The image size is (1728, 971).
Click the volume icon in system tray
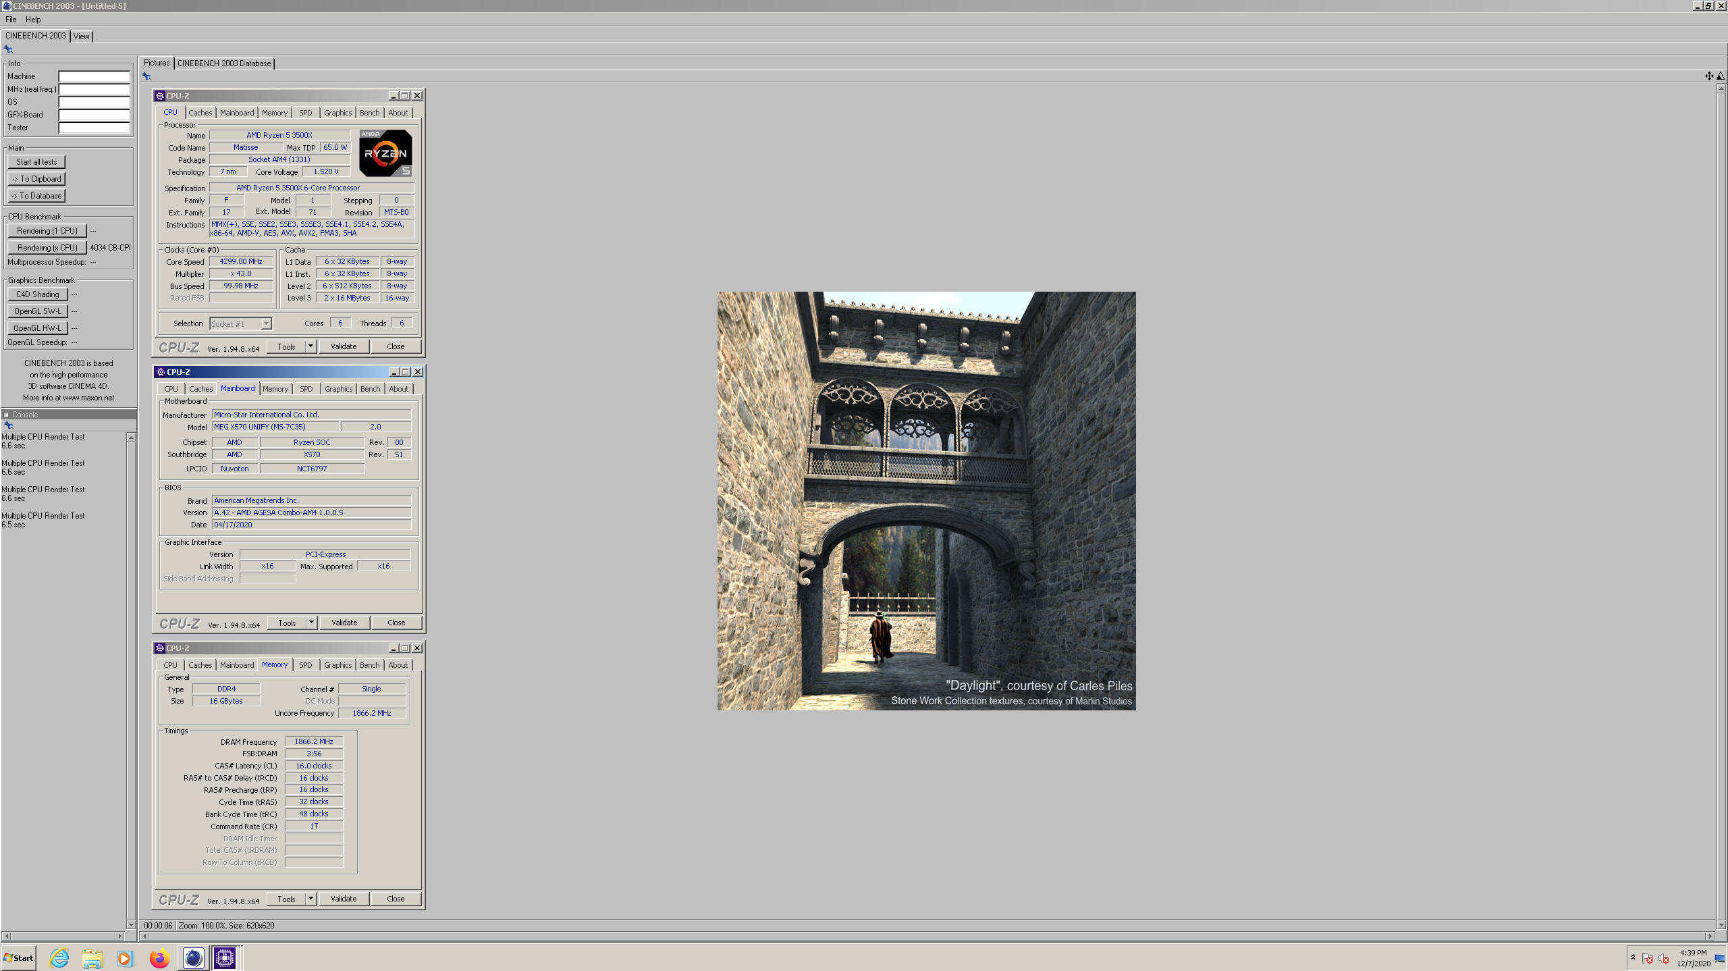coord(1664,959)
